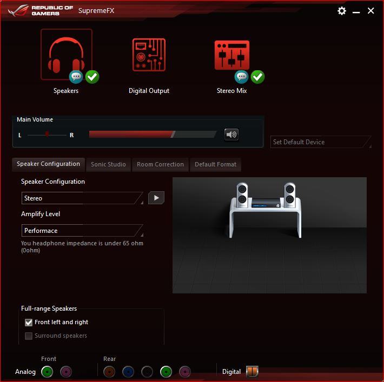Screen dimensions: 384x382
Task: Select the Digital Output device icon
Action: 149,55
